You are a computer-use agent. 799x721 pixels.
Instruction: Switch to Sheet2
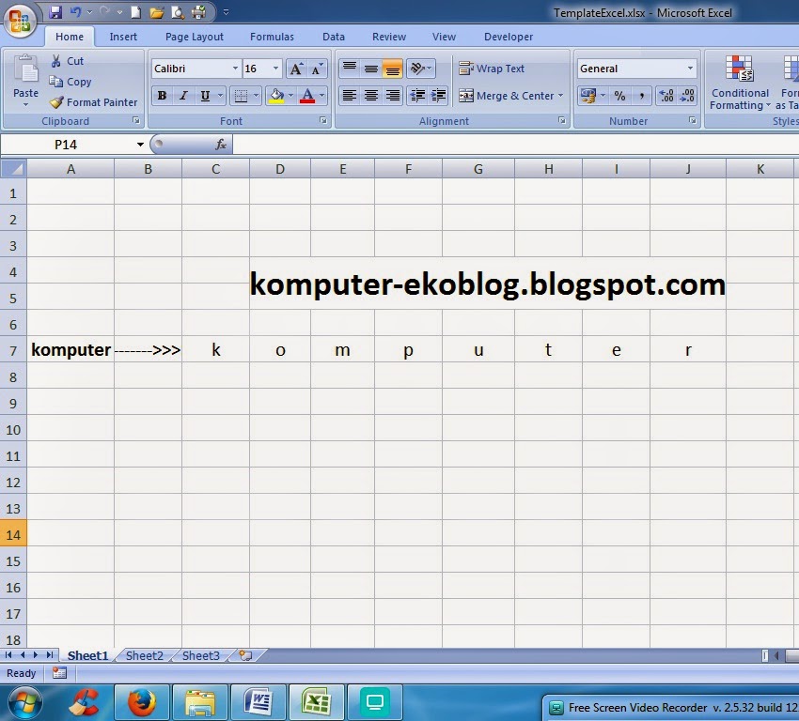pyautogui.click(x=144, y=656)
